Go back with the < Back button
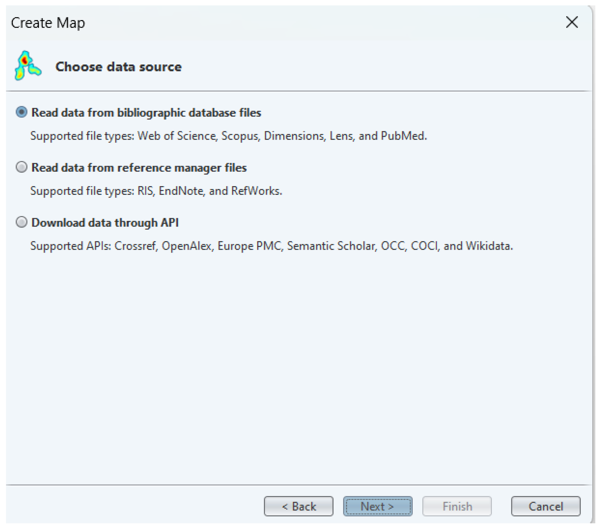Screen dimensions: 601x529 coord(298,506)
